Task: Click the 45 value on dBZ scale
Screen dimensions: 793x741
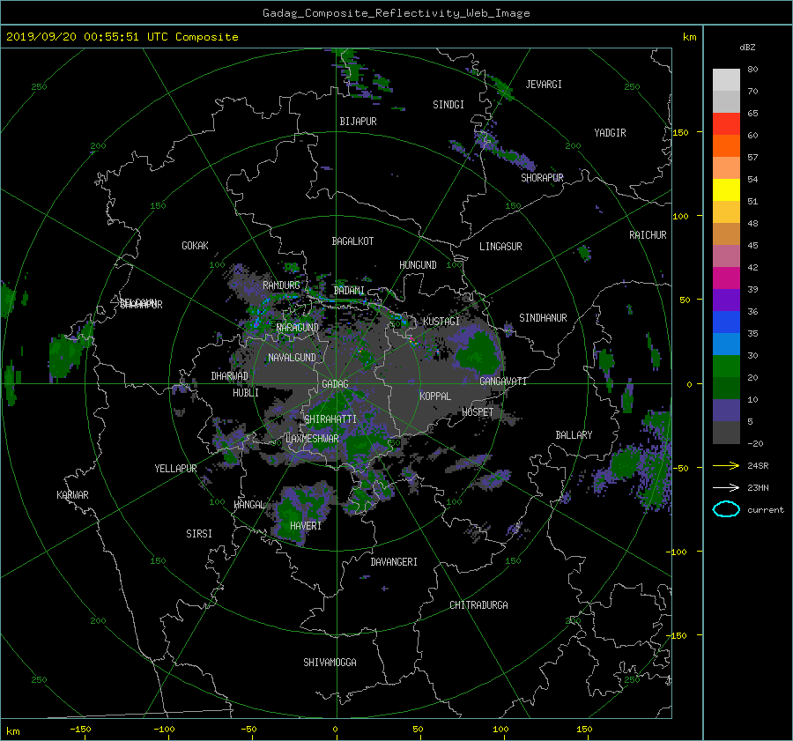Action: 752,245
